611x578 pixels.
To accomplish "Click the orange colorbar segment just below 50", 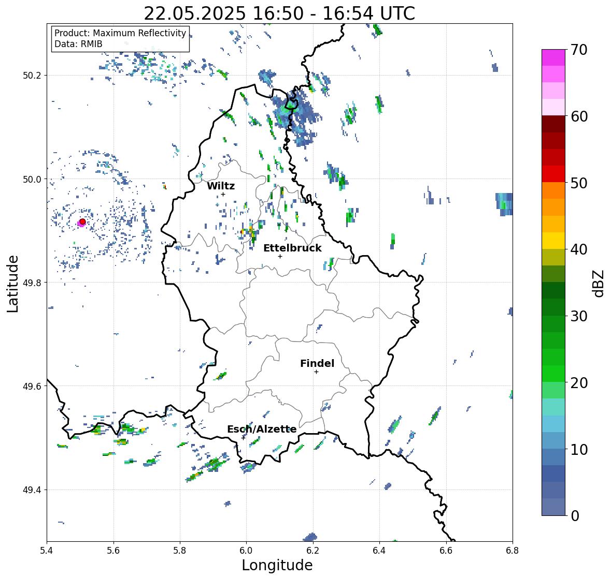I will (x=553, y=190).
